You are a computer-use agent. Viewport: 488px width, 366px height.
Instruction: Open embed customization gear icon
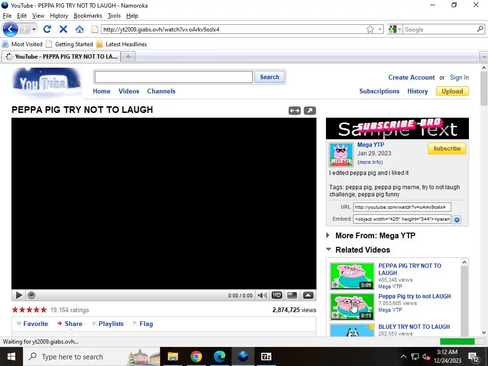coord(457,220)
